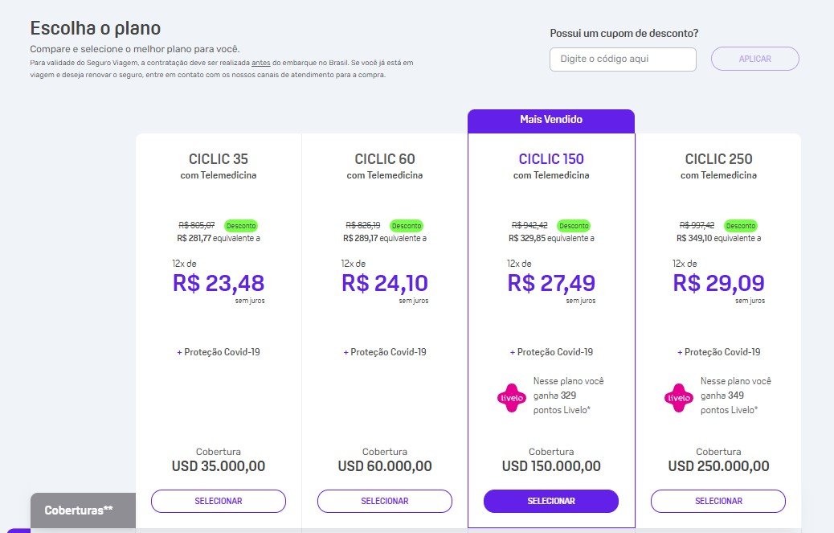The width and height of the screenshot is (834, 533).
Task: Expand Proteção Covid-19 under CICLIC 35
Action: click(x=219, y=352)
